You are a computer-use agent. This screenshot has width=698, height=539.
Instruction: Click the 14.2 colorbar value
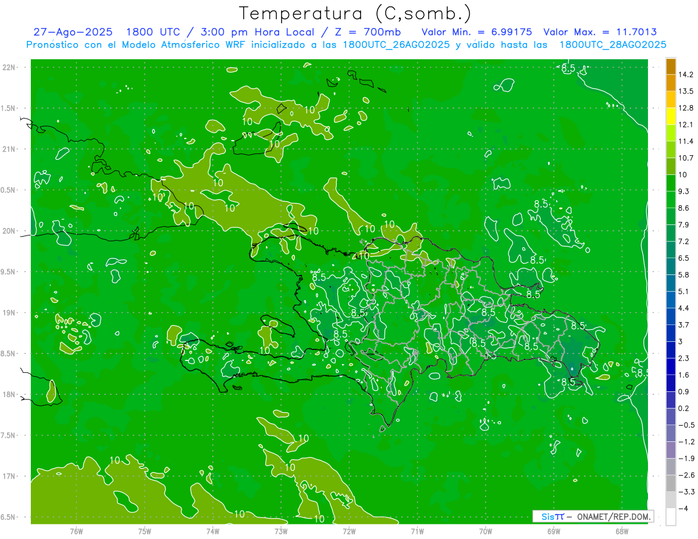click(686, 74)
